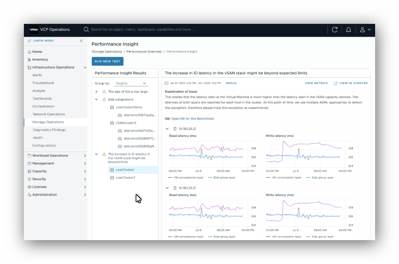Expand 'The size of IOs is too large'
The width and height of the screenshot is (399, 264).
pyautogui.click(x=96, y=91)
